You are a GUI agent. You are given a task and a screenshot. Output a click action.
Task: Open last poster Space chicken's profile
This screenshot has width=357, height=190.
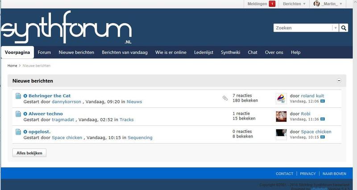click(x=316, y=132)
